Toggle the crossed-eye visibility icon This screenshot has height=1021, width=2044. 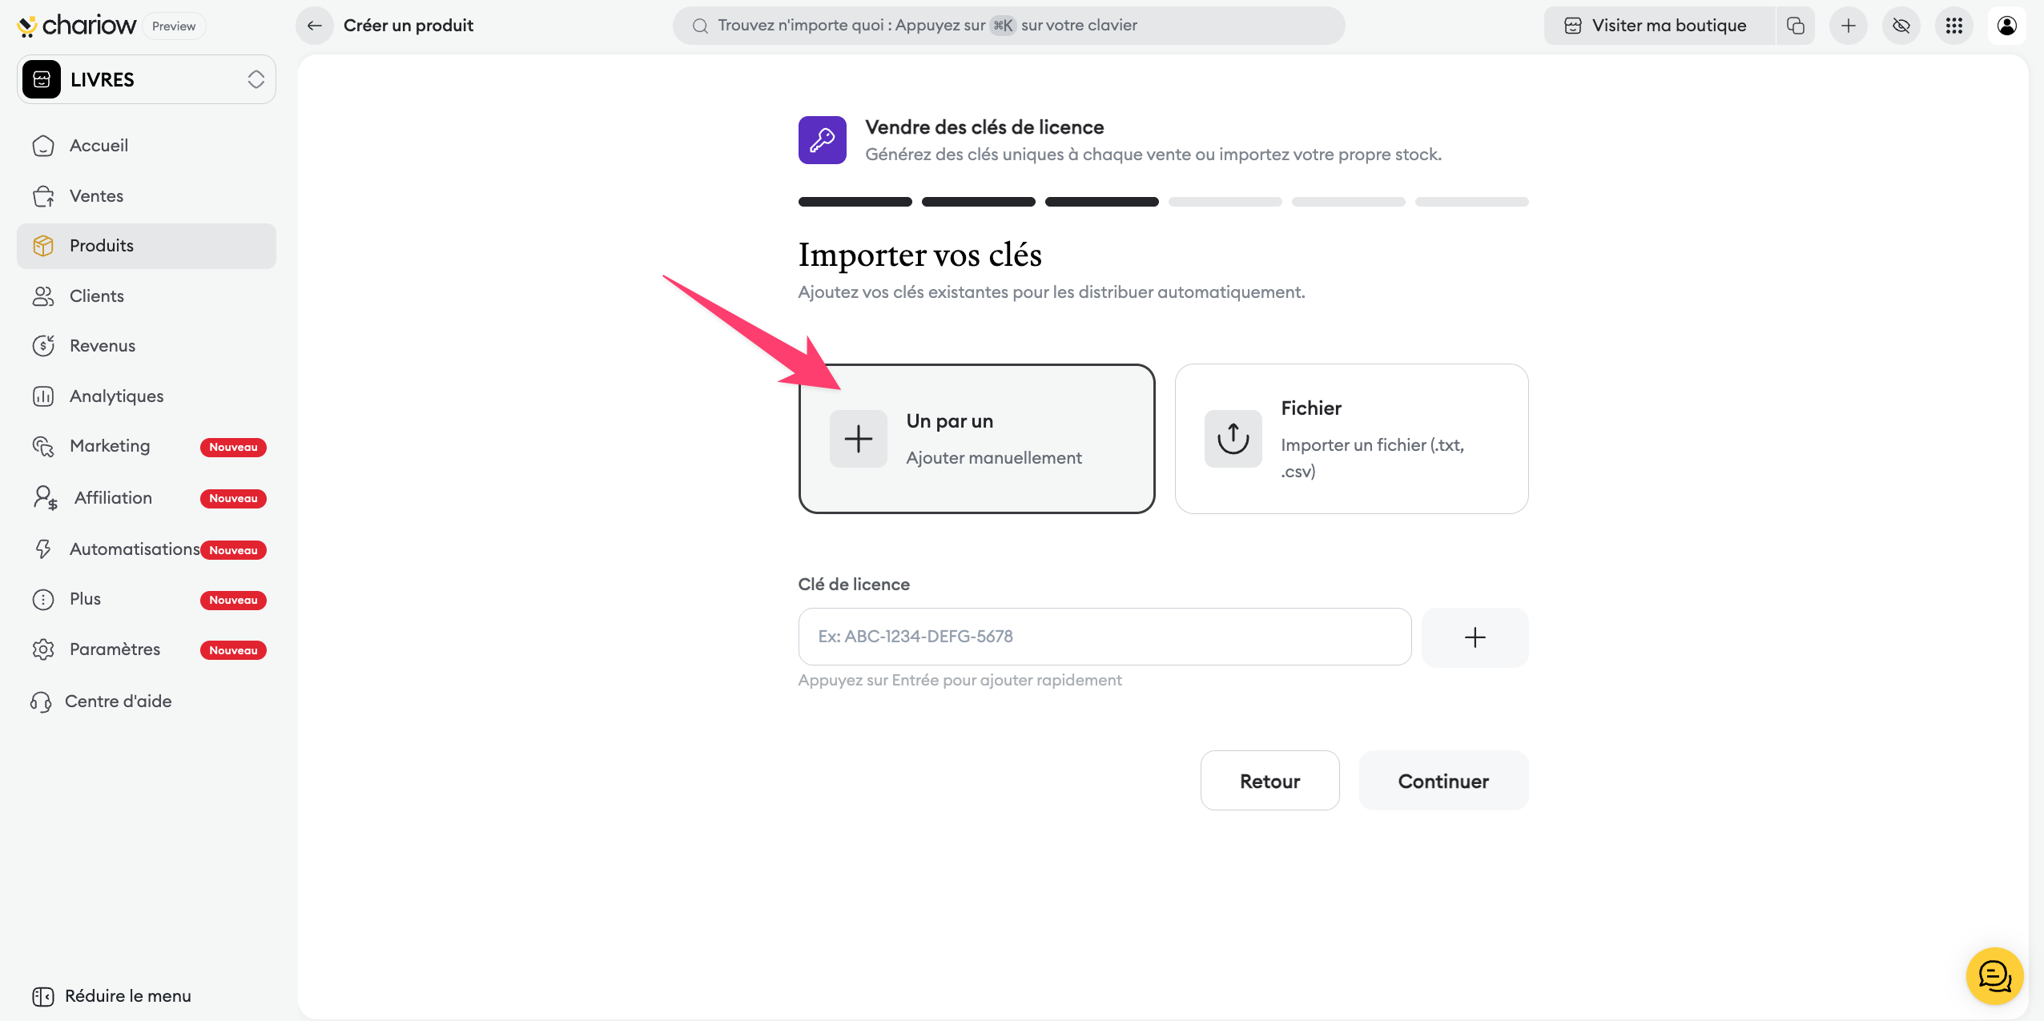coord(1901,26)
